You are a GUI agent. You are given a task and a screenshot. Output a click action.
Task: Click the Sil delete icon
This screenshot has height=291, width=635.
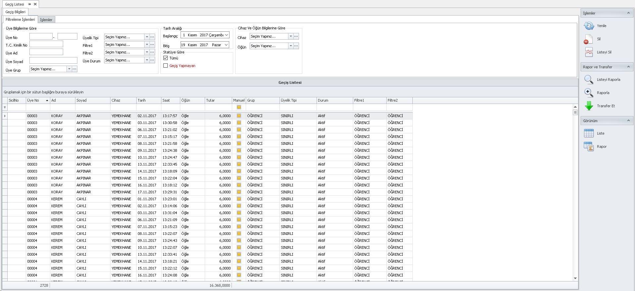point(588,39)
